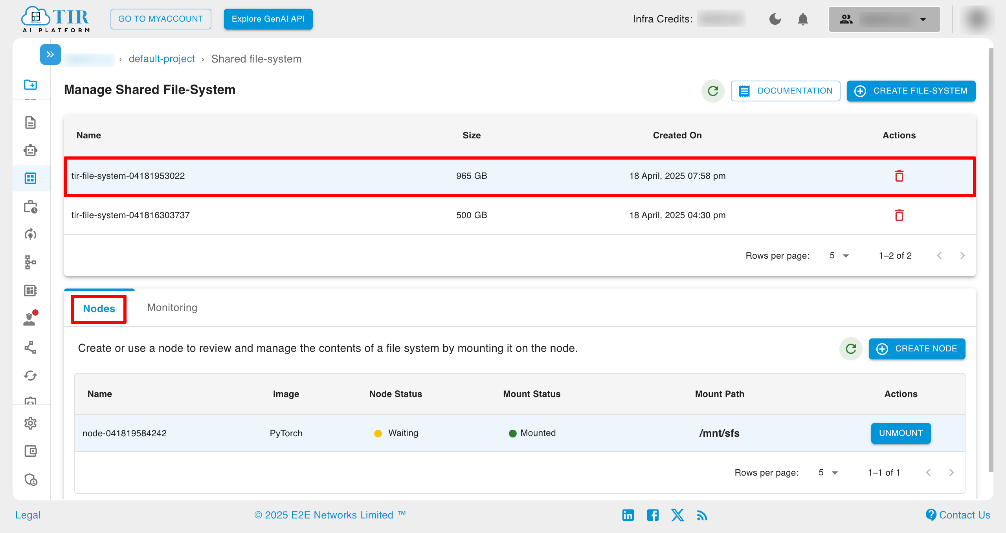Open the lightbulb-refresh icon in sidebar
This screenshot has height=533, width=1006.
30,235
